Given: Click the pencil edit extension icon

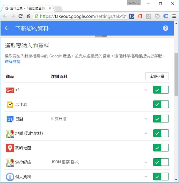Looking at the screenshot, I should point(149,16).
